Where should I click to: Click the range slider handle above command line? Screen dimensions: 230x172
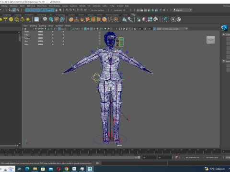pyautogui.click(x=139, y=157)
